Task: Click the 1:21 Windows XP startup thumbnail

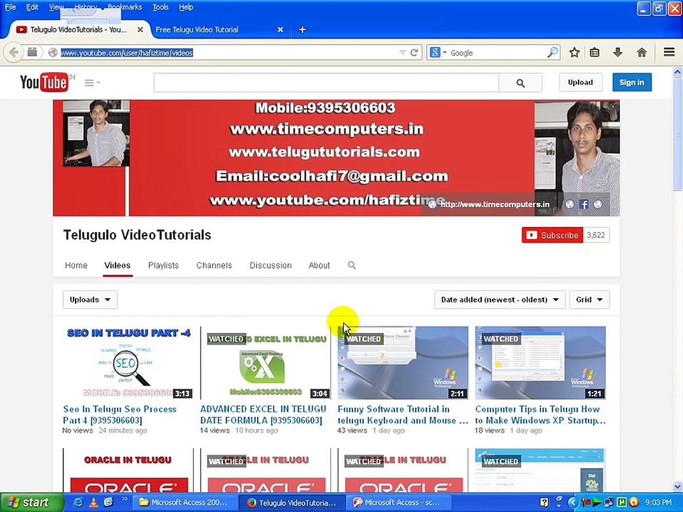Action: (540, 363)
